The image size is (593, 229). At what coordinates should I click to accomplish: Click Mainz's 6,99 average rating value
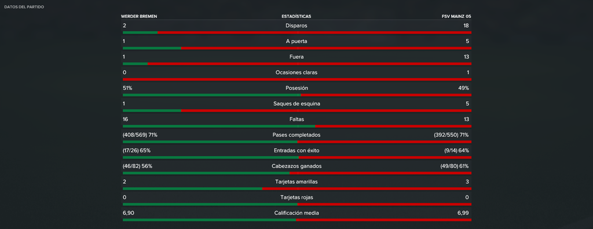(463, 213)
